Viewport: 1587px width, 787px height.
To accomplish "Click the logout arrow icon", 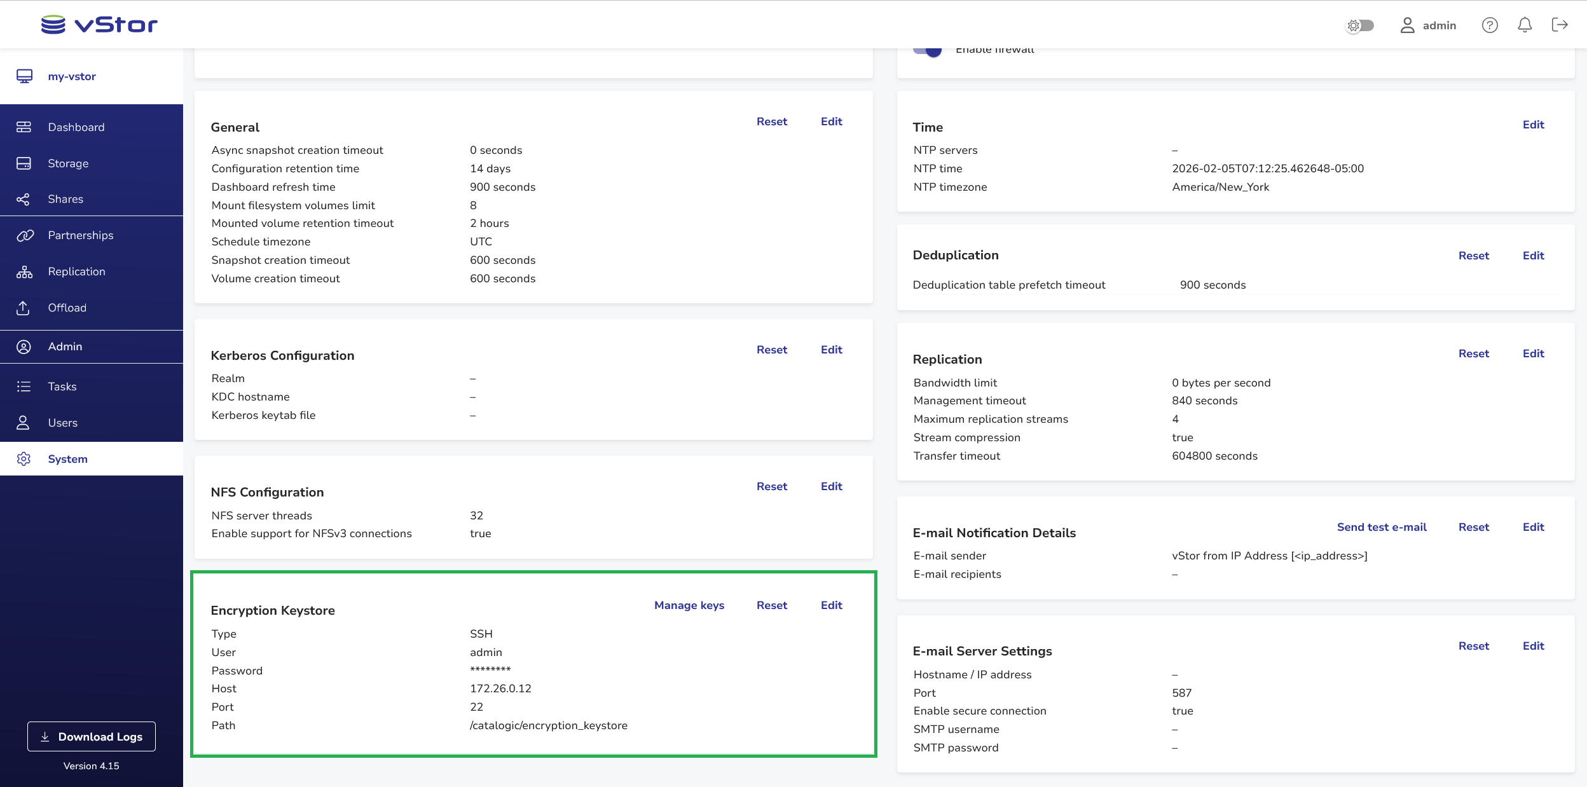I will (x=1560, y=25).
